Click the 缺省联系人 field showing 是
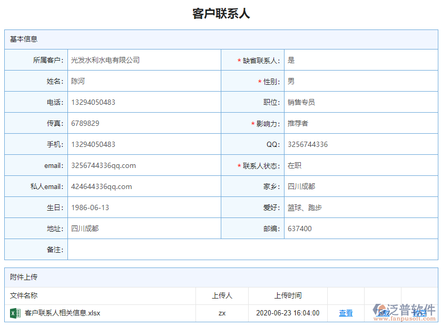 (291, 60)
